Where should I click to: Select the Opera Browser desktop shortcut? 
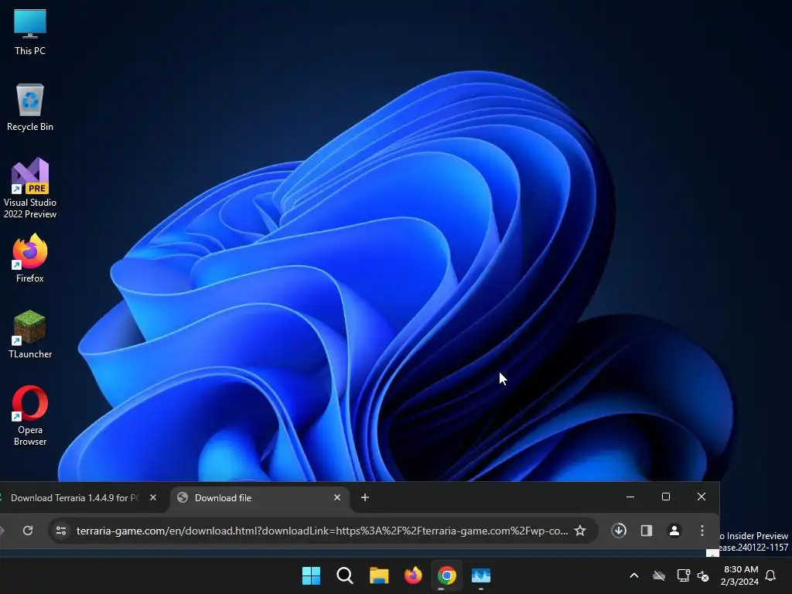[x=30, y=416]
